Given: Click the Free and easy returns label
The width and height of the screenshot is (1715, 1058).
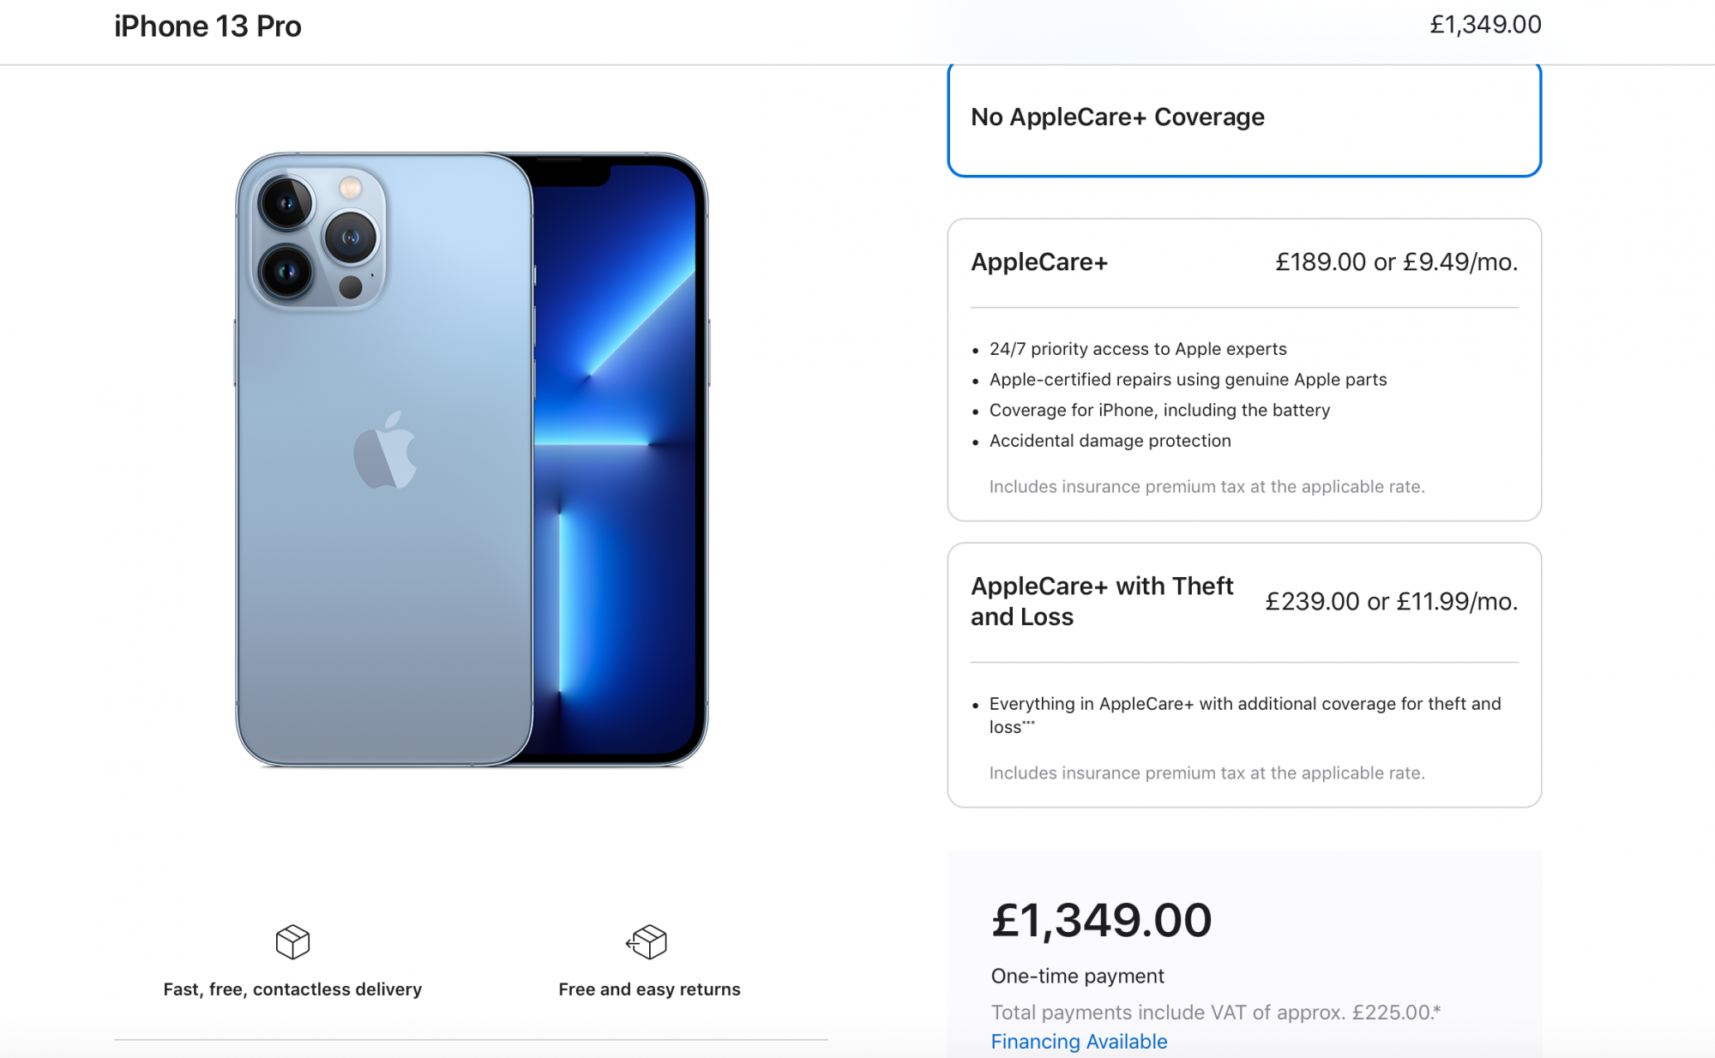Looking at the screenshot, I should 649,989.
